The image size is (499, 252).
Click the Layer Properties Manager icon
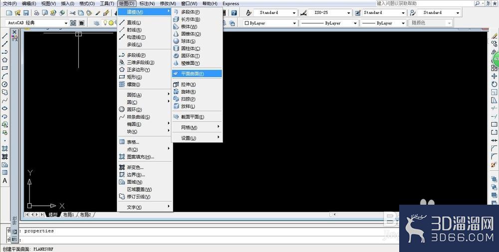point(96,23)
